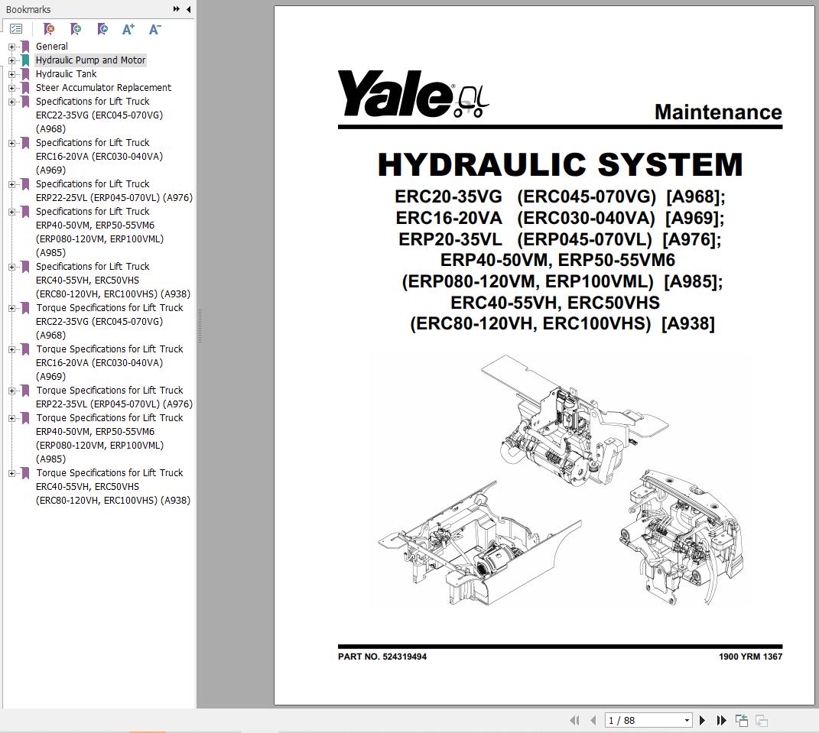Go to last page
Image resolution: width=819 pixels, height=733 pixels.
pyautogui.click(x=721, y=721)
